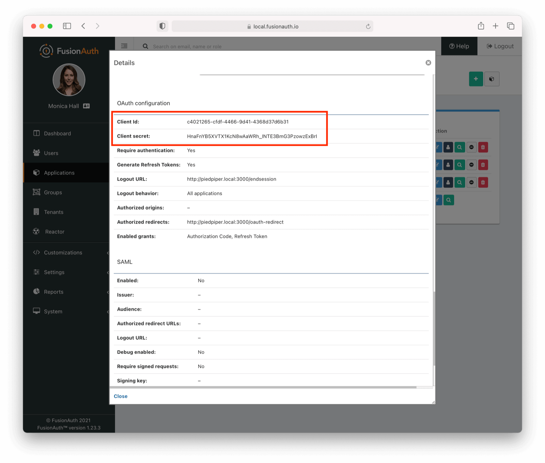545x463 pixels.
Task: Toggle the Safari sidebar button
Action: pyautogui.click(x=67, y=26)
